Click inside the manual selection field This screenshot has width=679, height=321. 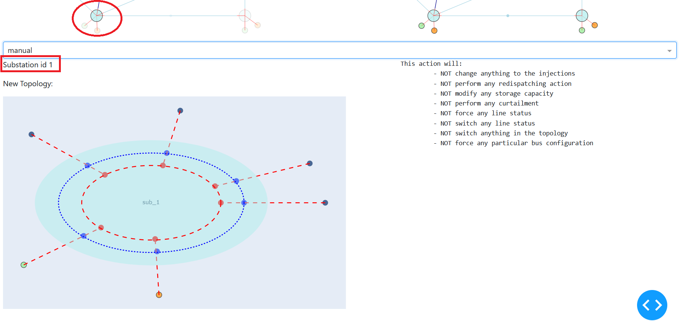339,50
